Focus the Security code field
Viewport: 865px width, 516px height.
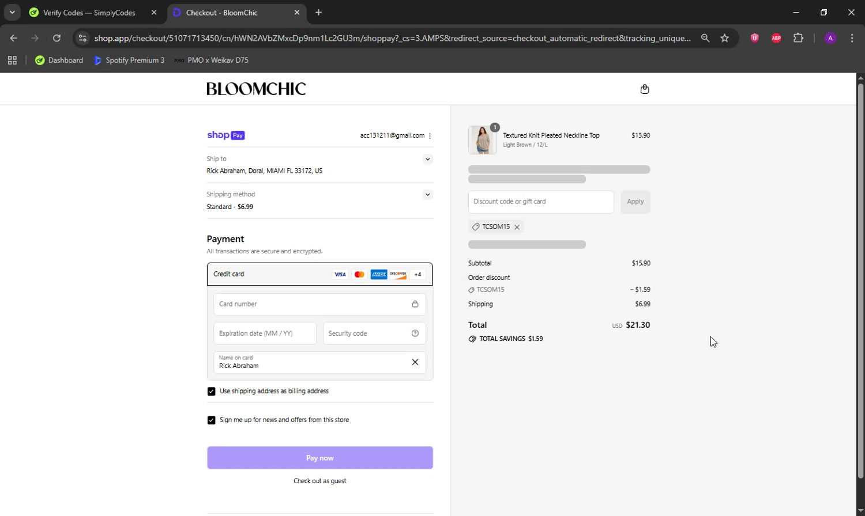click(374, 333)
